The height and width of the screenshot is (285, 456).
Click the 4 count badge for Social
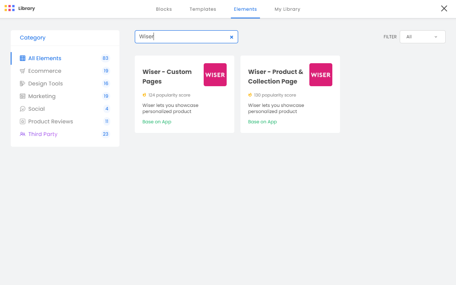coord(107,109)
